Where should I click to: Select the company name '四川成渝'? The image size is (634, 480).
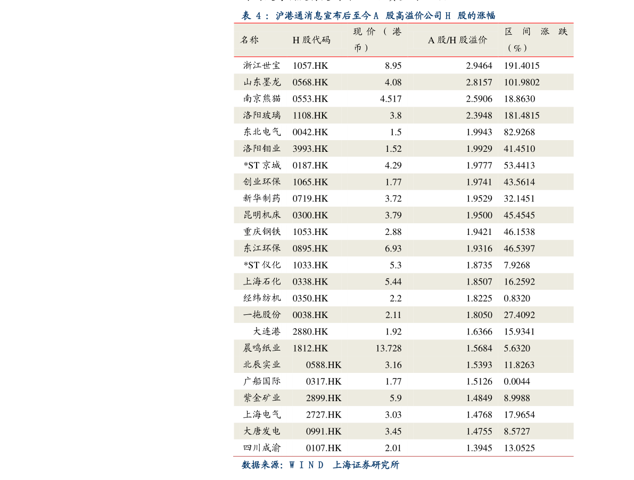(261, 448)
